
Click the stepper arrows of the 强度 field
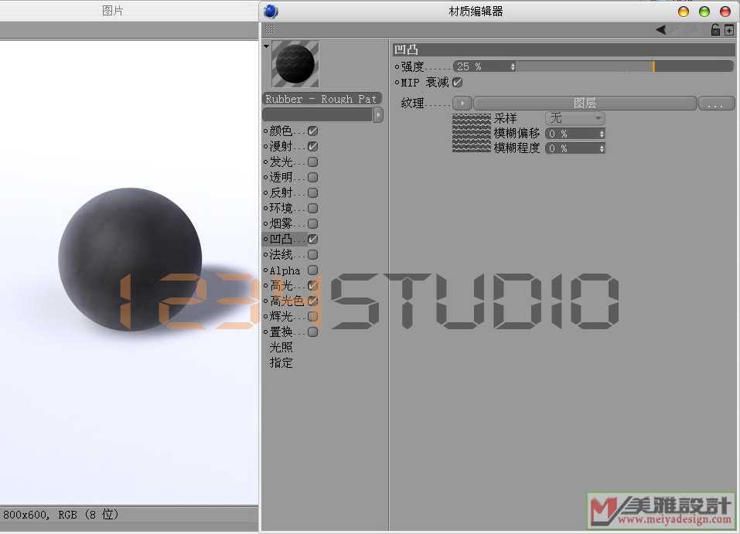[x=513, y=66]
